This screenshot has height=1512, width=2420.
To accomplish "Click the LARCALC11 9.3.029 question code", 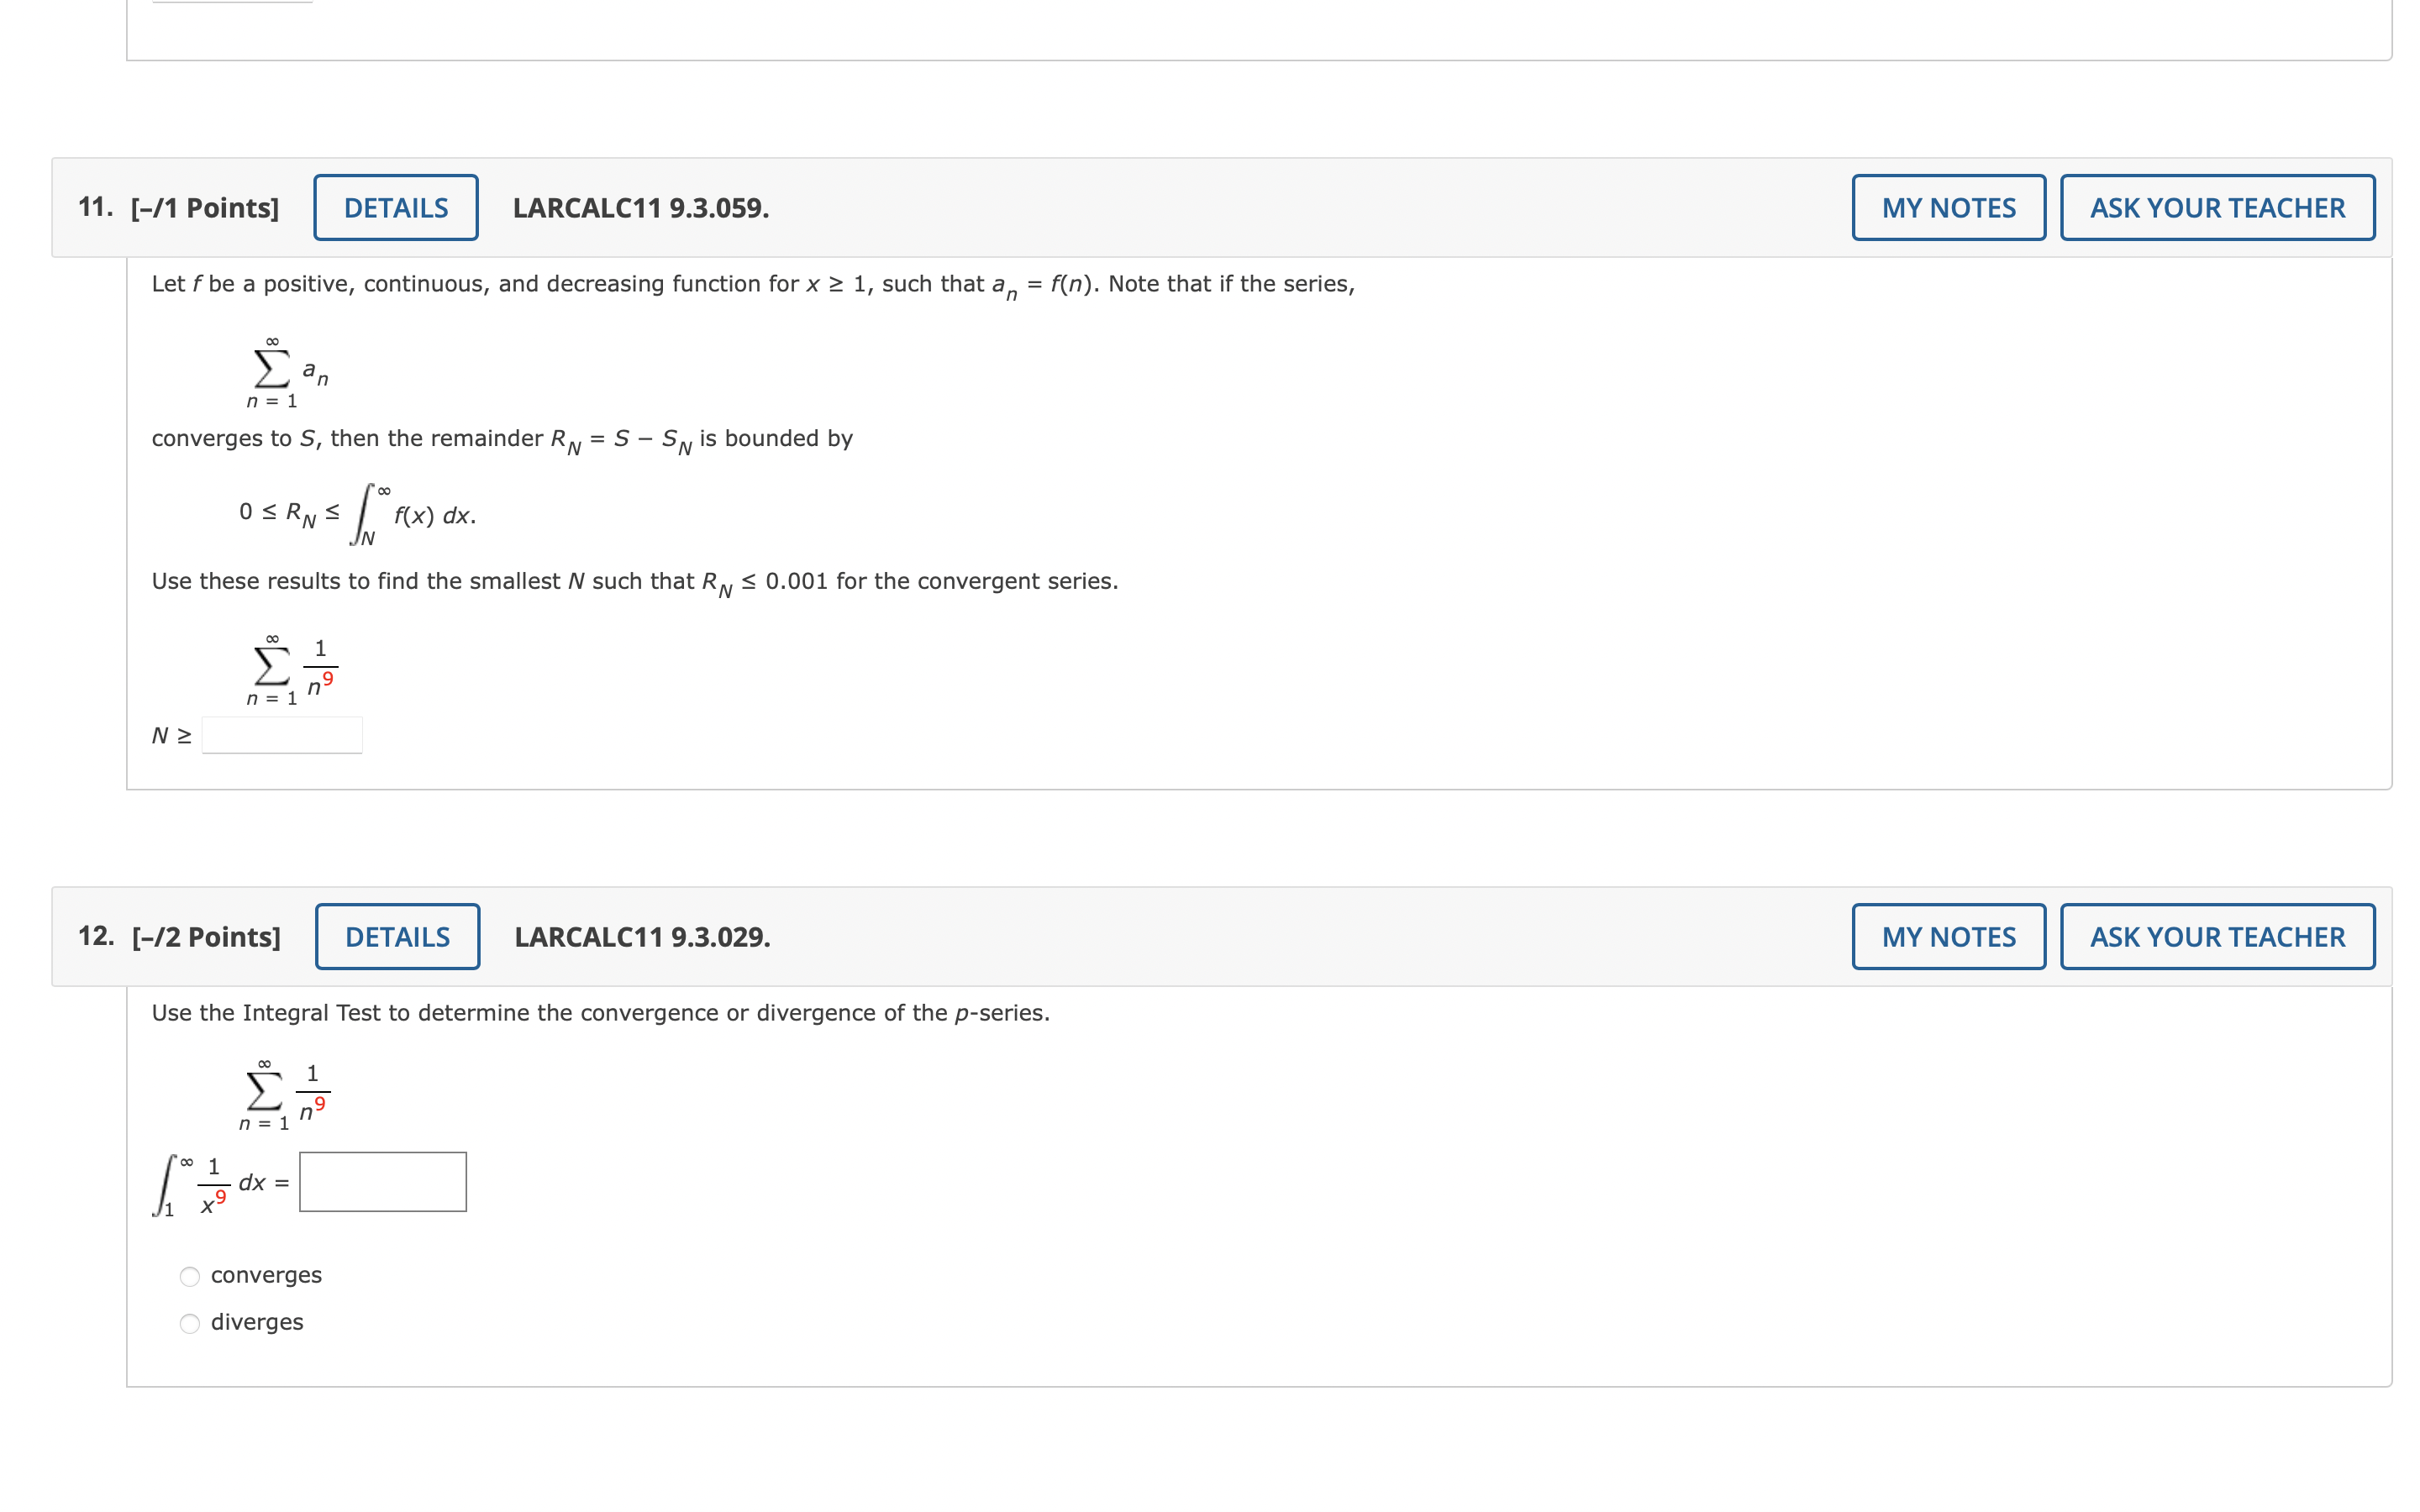I will [642, 937].
